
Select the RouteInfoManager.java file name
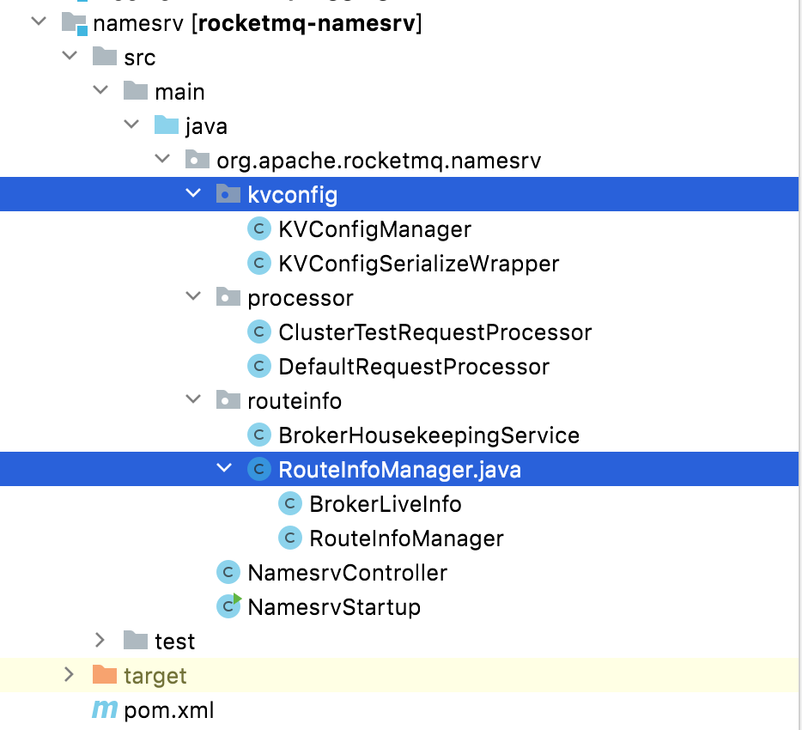(x=400, y=470)
